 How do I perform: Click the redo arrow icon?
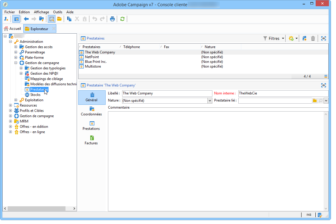102,19
